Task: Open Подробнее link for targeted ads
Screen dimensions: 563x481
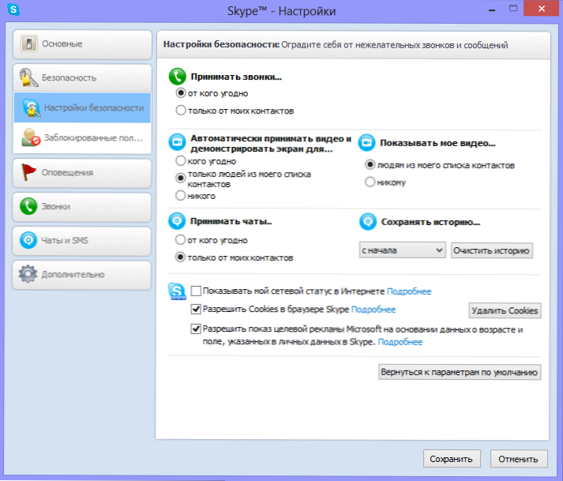Action: pyautogui.click(x=400, y=342)
